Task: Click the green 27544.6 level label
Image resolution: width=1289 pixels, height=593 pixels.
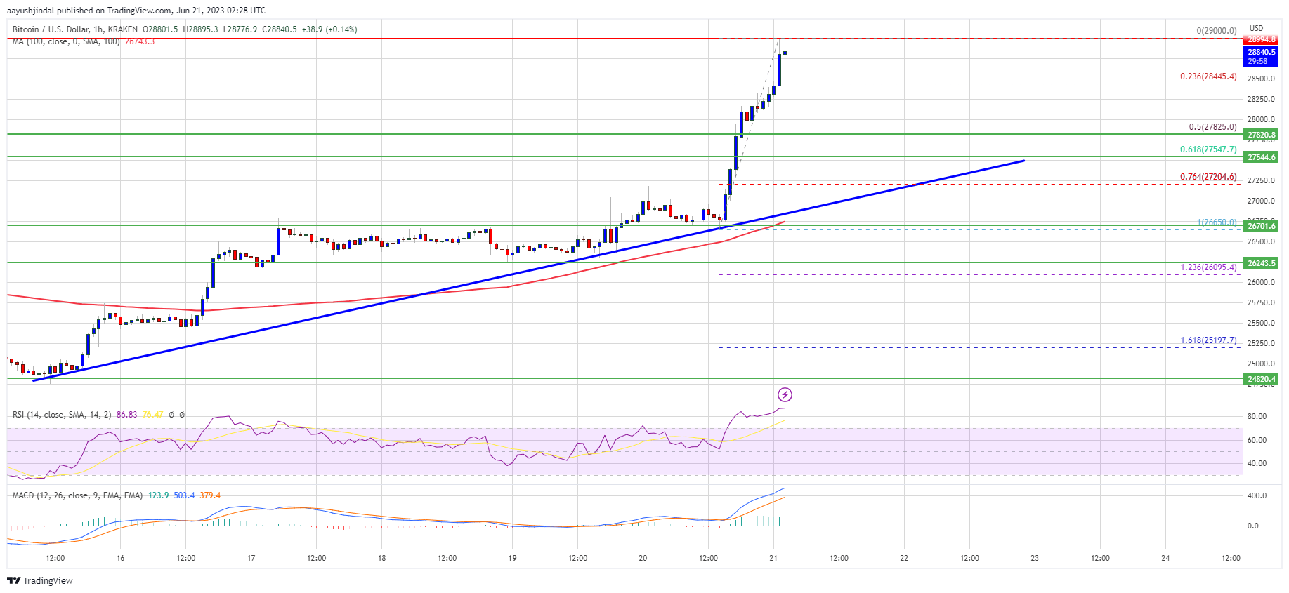Action: point(1261,157)
